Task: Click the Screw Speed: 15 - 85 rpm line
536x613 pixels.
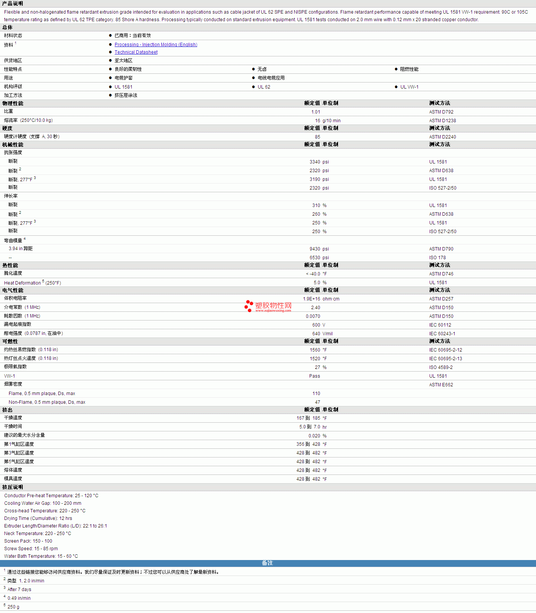Action: [x=31, y=549]
